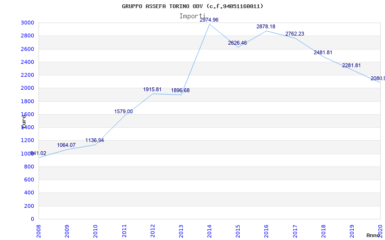This screenshot has width=385, height=240.
Task: Click the 1896.68 data label
Action: [180, 91]
